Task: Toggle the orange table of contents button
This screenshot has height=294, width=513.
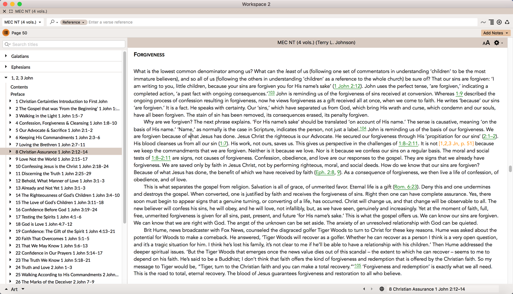Action: click(x=6, y=33)
